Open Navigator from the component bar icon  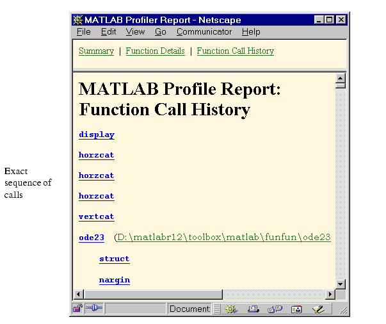pos(231,309)
